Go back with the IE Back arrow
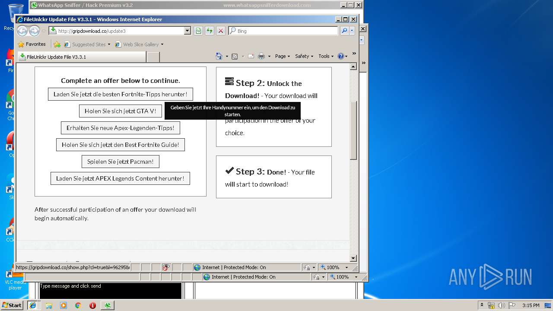 (22, 31)
